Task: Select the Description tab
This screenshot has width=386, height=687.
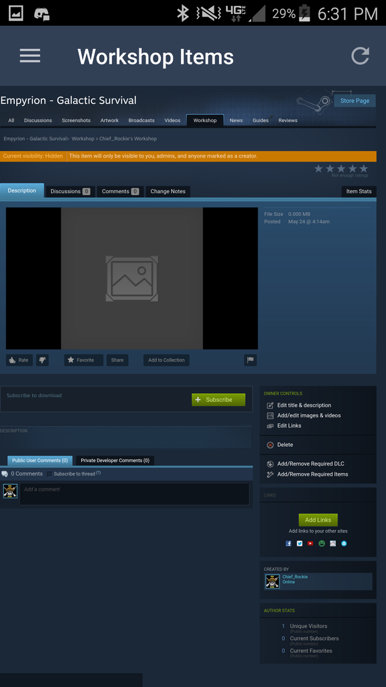Action: pyautogui.click(x=22, y=191)
